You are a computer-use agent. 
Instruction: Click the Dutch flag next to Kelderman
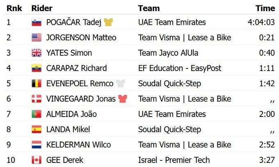[x=37, y=145]
